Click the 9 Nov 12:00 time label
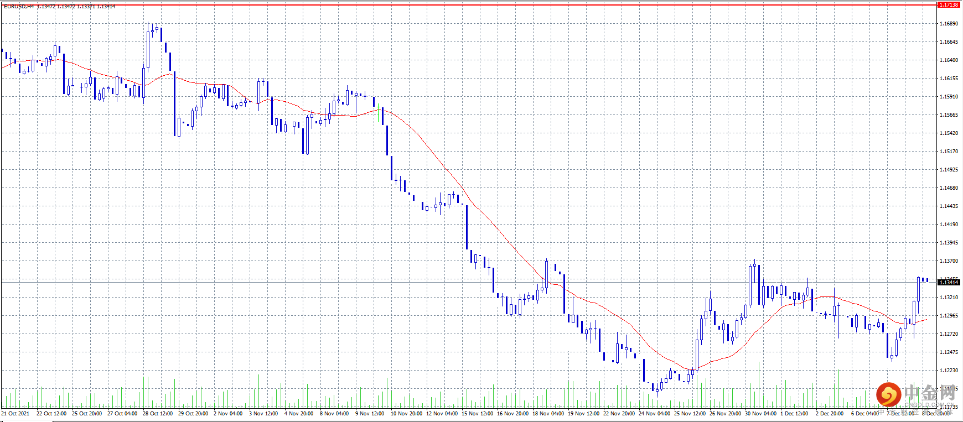 tap(370, 414)
